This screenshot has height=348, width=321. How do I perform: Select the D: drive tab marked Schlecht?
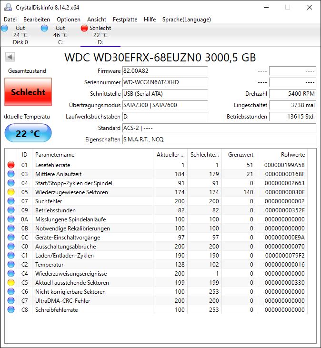point(100,35)
